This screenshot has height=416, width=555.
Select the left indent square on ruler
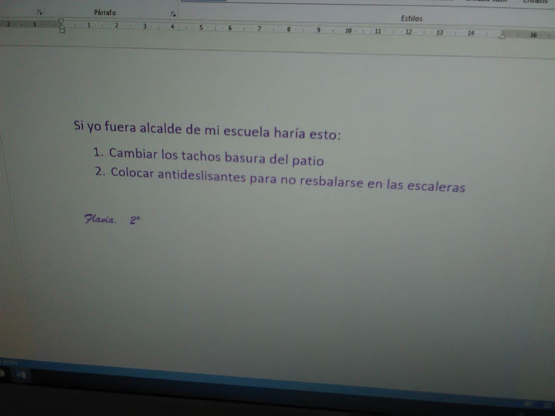tap(62, 31)
